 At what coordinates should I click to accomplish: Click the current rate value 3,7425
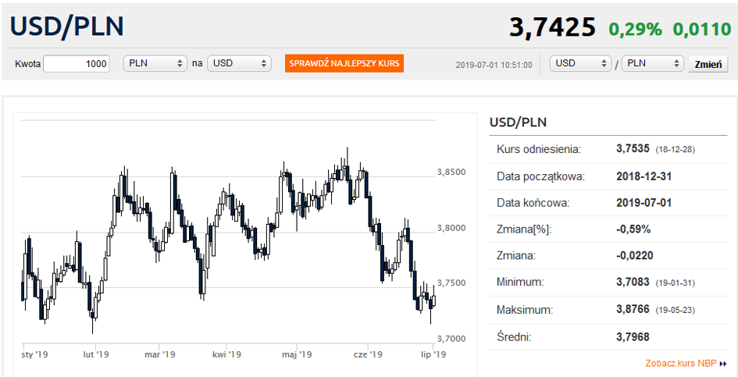[553, 28]
